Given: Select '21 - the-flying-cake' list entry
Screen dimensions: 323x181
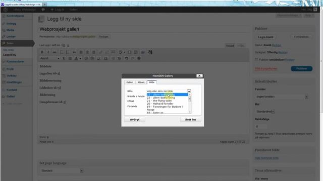Looking at the screenshot, I should [x=159, y=101].
